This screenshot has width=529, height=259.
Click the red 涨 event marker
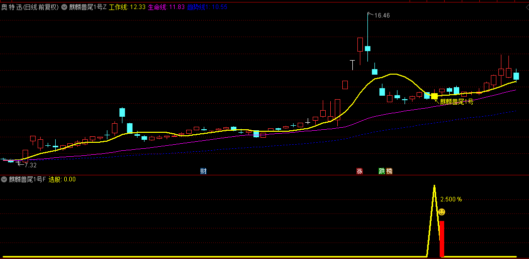(x=360, y=171)
